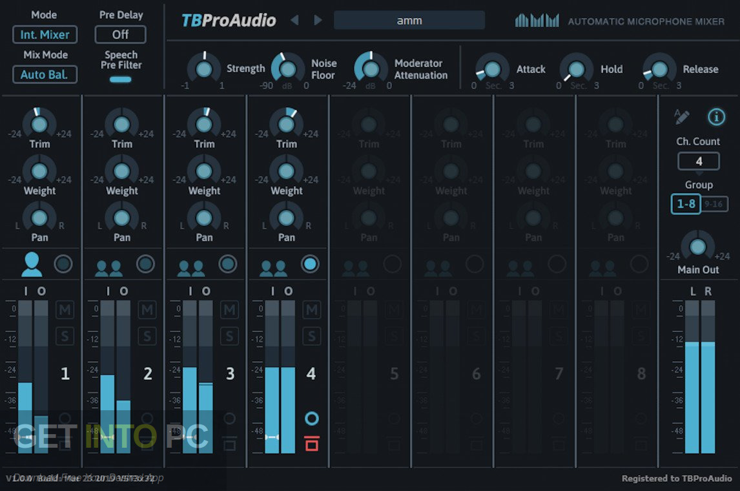
Task: Click 'Registered to TBProAudio' text
Action: 677,478
